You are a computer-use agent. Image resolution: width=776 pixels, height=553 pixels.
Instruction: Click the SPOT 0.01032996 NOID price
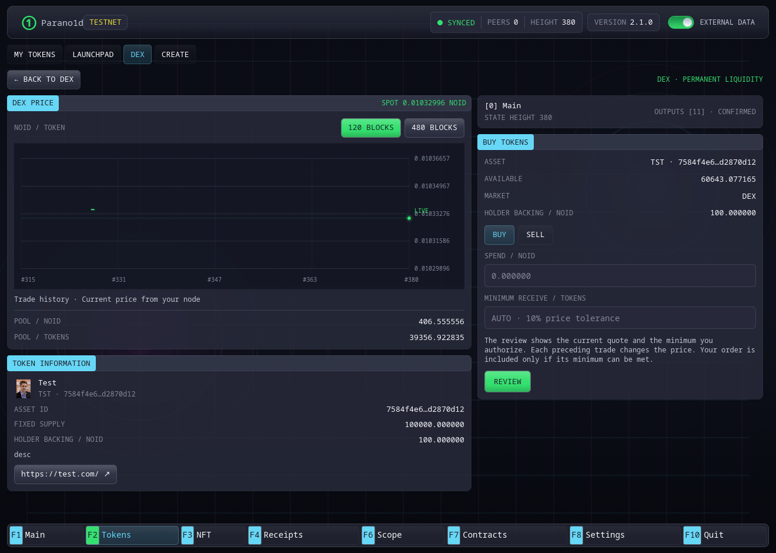pyautogui.click(x=424, y=103)
